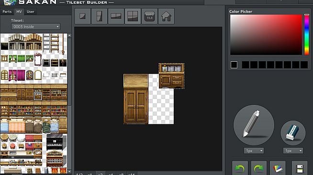Viewport: 313px width, 175px height.
Task: Select the Pencil drawing tool
Action: (254, 125)
